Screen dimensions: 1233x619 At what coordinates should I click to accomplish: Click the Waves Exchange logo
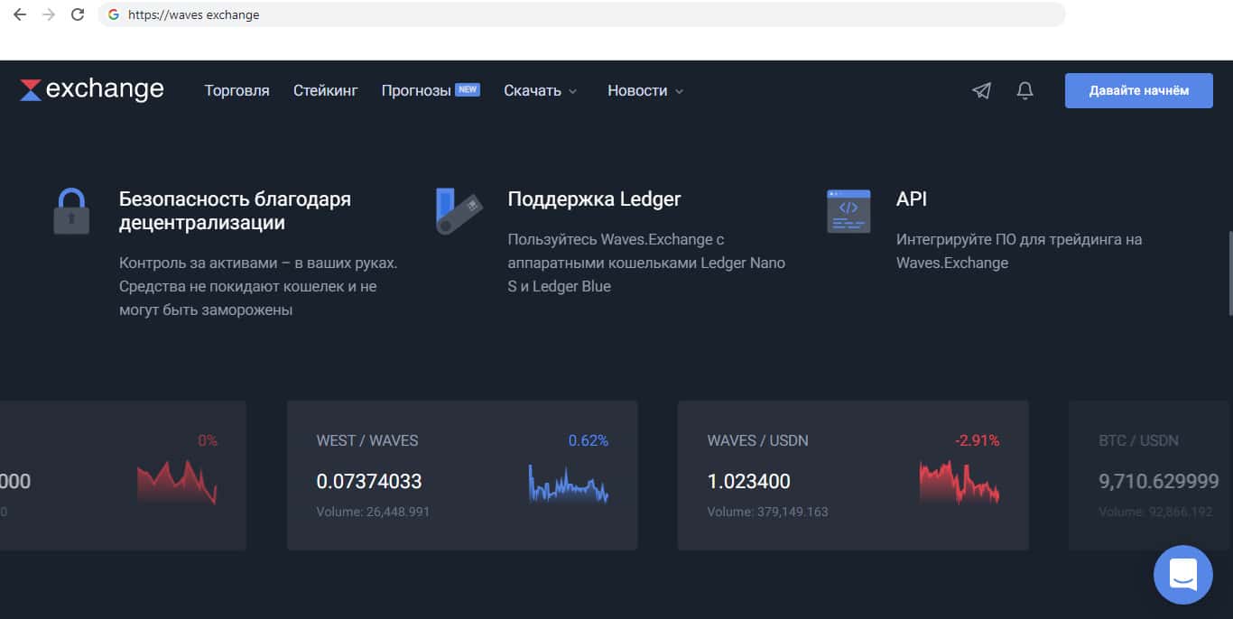point(92,89)
